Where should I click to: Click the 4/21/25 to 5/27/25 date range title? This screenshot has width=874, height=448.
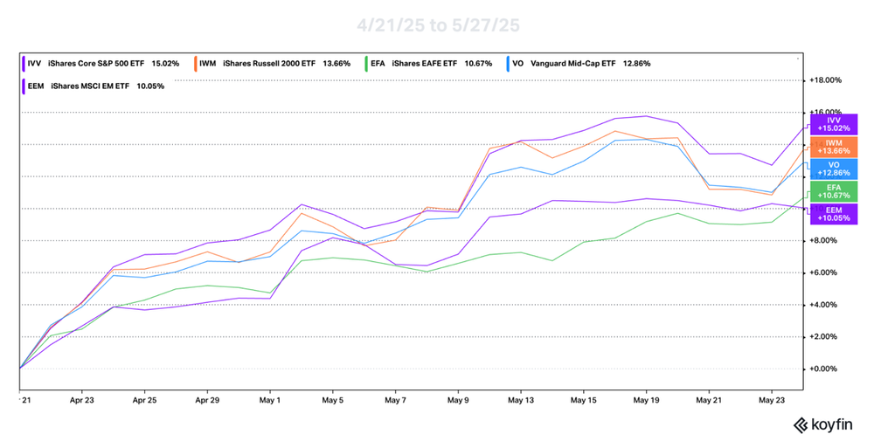(438, 25)
